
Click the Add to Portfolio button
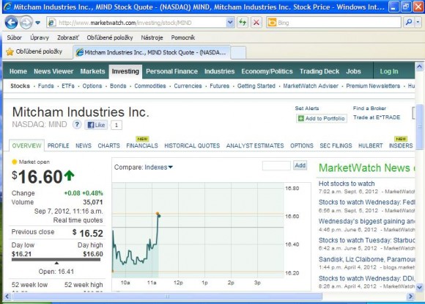point(322,118)
